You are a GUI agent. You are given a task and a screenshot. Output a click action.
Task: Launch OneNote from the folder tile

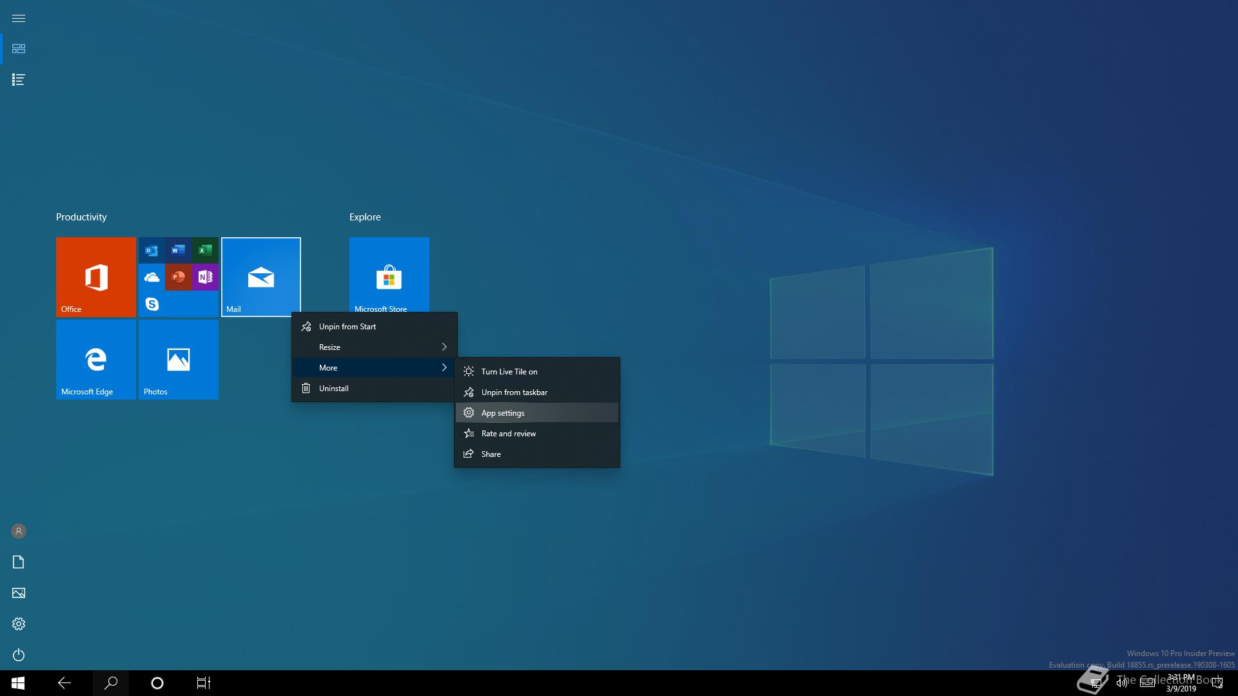point(205,277)
